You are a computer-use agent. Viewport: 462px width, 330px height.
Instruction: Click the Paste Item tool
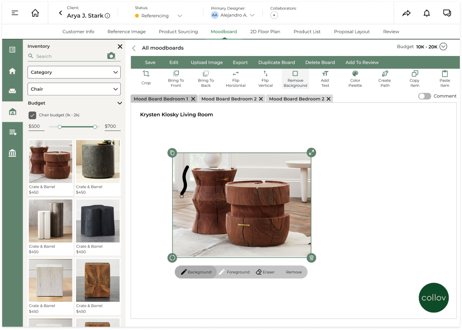click(445, 79)
